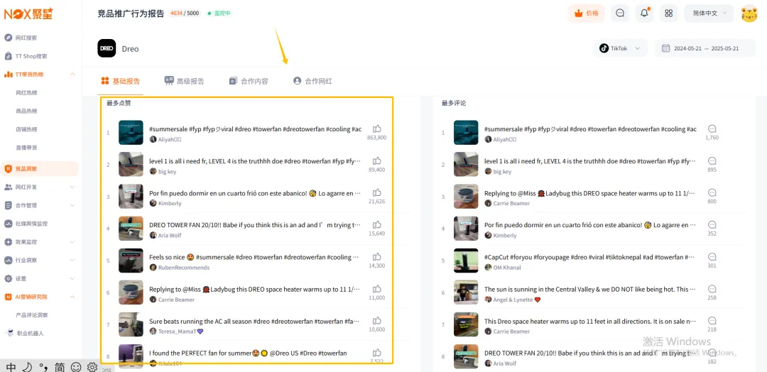767x372 pixels.
Task: Open most-liked big key video thumbnail
Action: click(x=131, y=164)
